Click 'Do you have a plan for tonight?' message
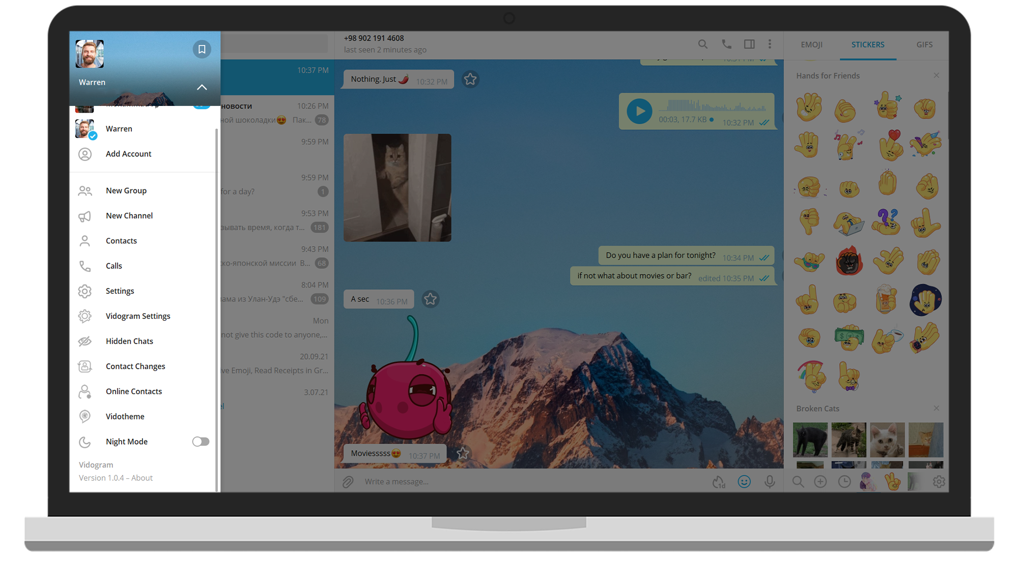 click(x=686, y=256)
